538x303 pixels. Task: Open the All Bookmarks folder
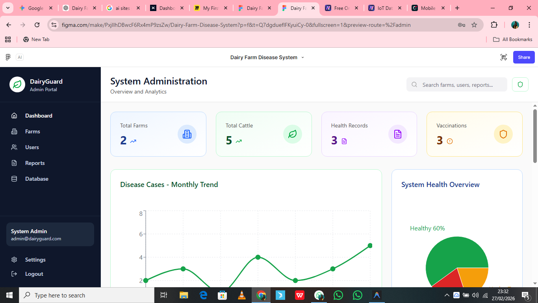[513, 39]
